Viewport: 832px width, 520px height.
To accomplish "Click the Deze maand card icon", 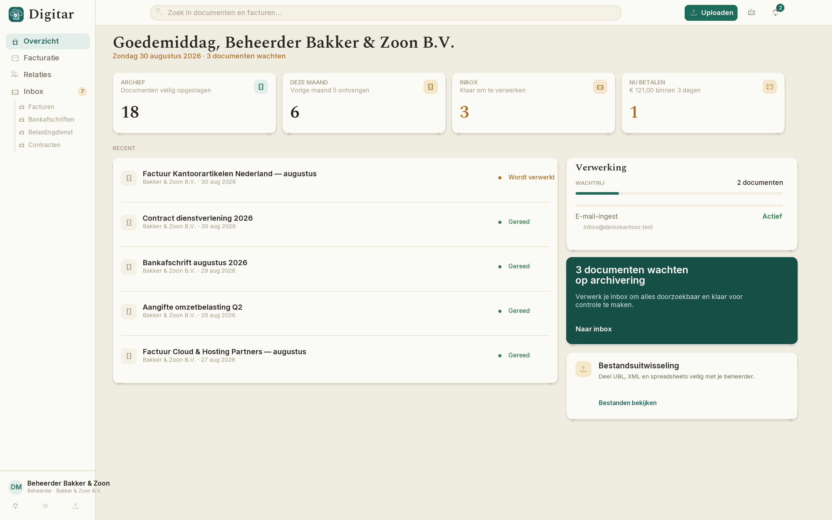I will (430, 87).
